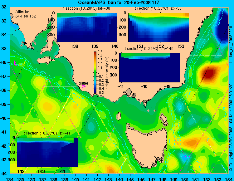
Task: Open the 't section lat=-38' inset plot
Action: 87,27
